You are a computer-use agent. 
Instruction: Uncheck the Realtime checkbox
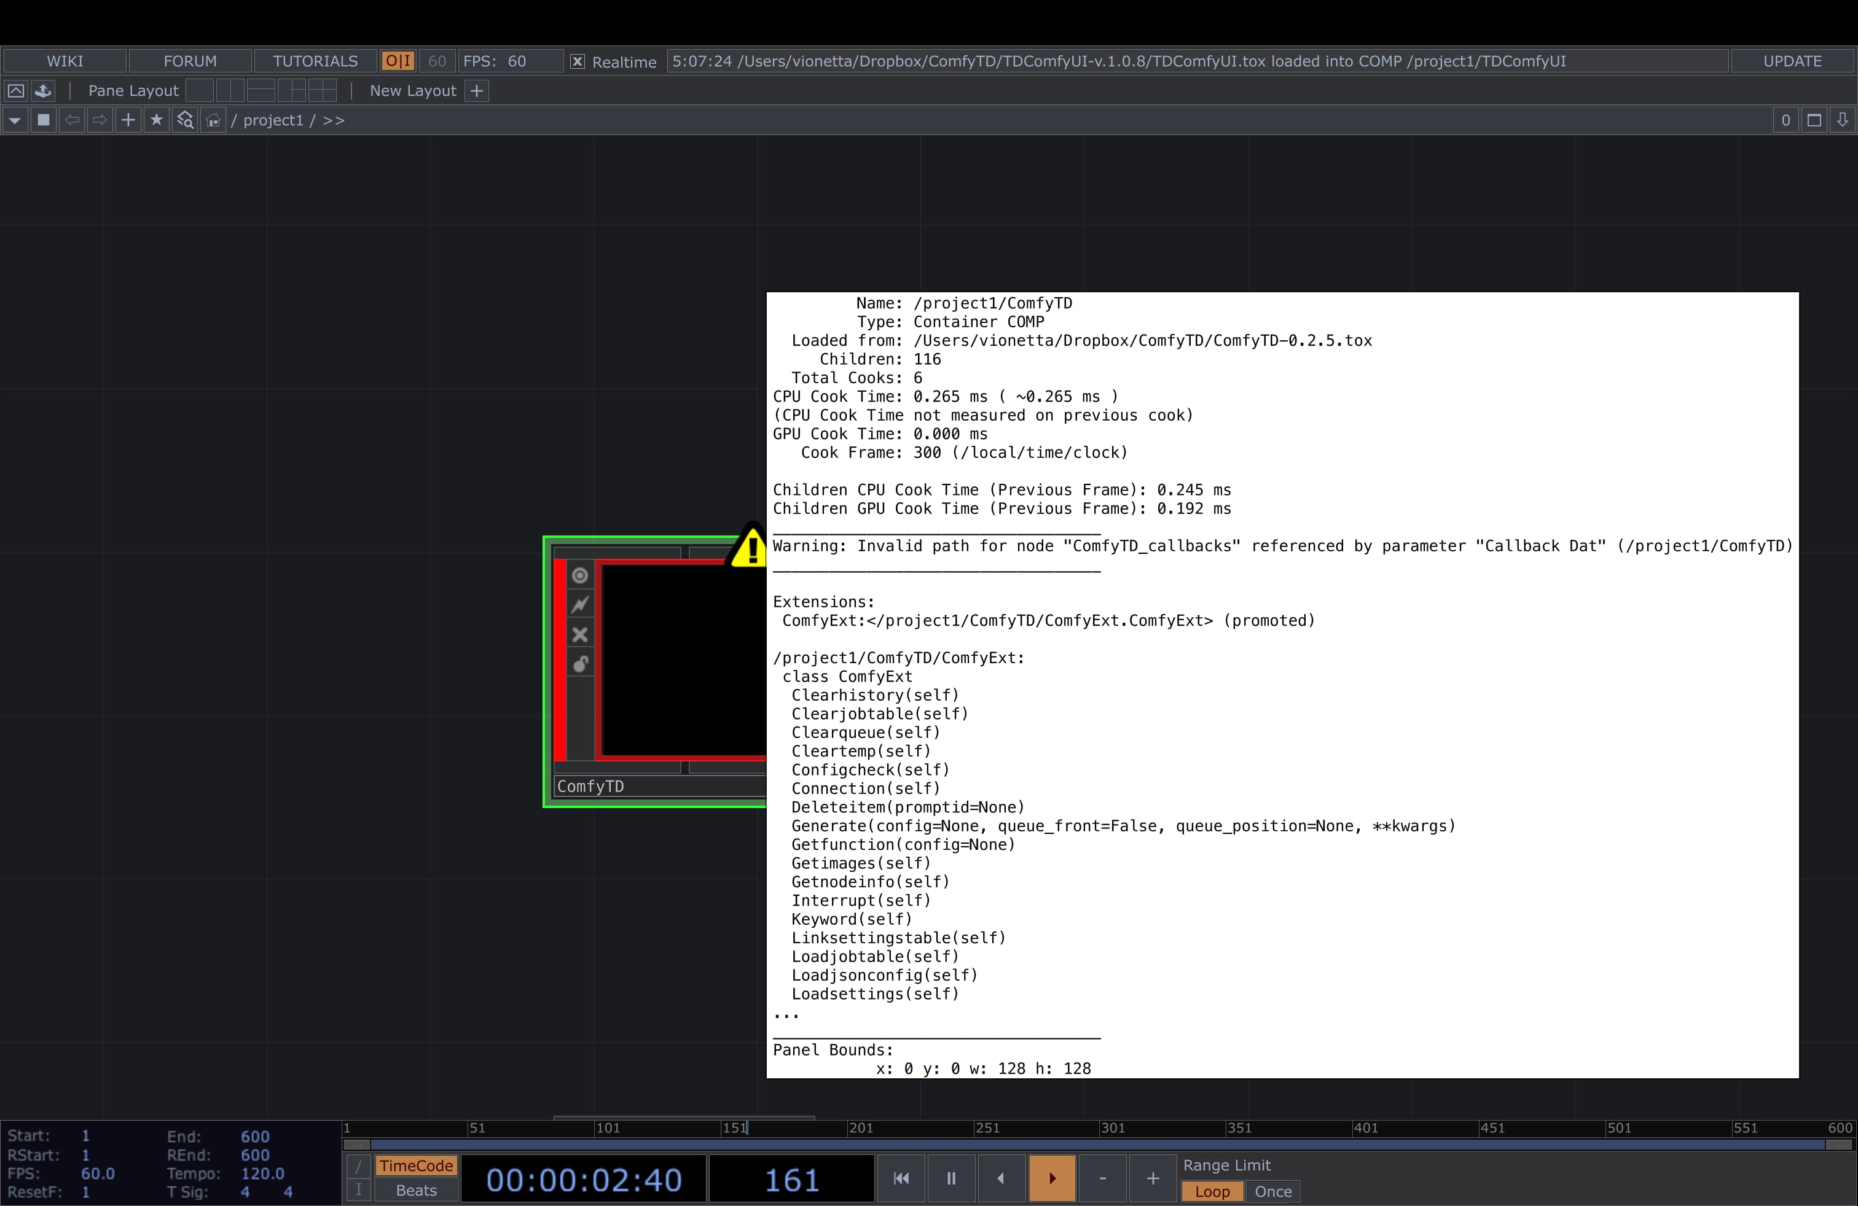coord(577,61)
